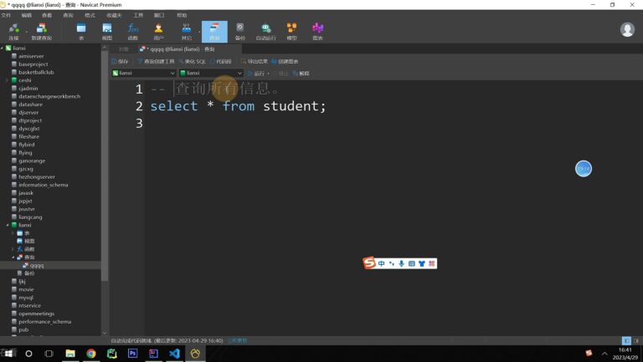The image size is (643, 362).
Task: Open the Model (模型) toolbar icon
Action: coord(291,32)
